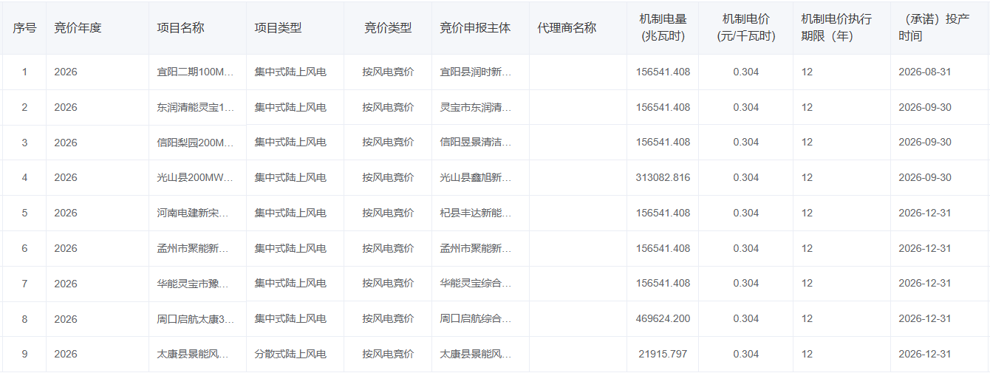The width and height of the screenshot is (990, 373).
Task: Click the 分散式陆上风电 project type cell
Action: [x=290, y=355]
